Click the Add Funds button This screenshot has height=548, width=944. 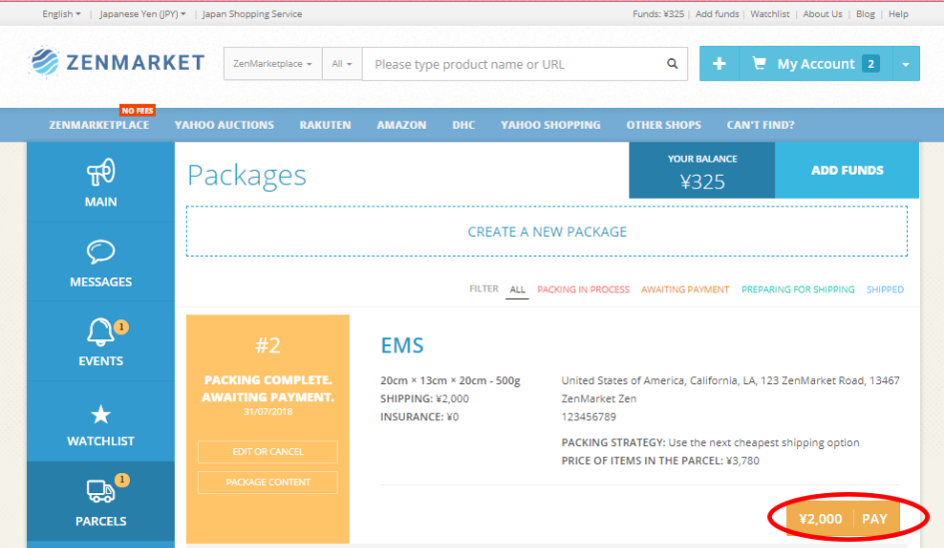[x=846, y=171]
